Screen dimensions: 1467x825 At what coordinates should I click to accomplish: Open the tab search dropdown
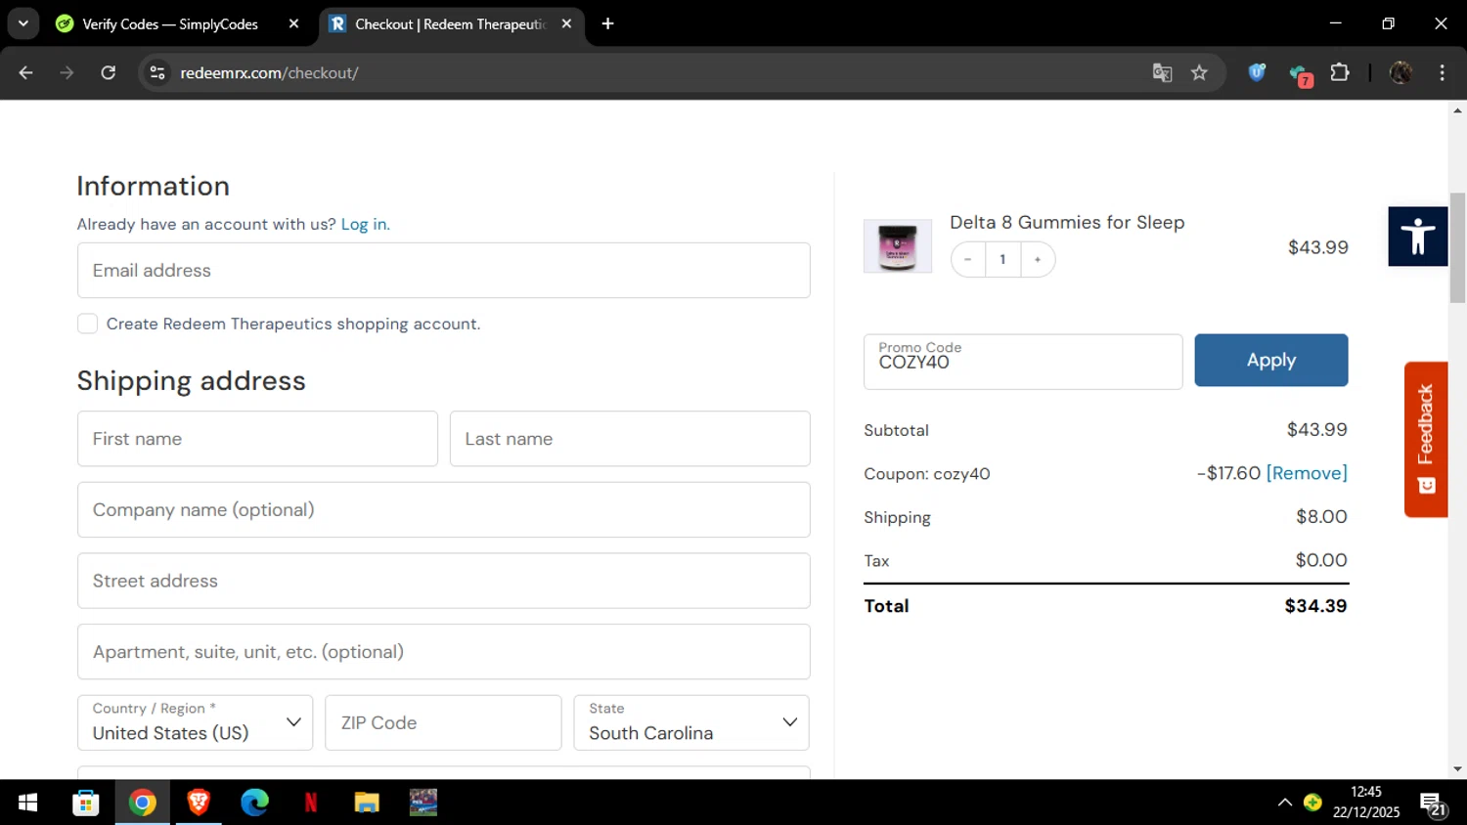click(x=22, y=23)
